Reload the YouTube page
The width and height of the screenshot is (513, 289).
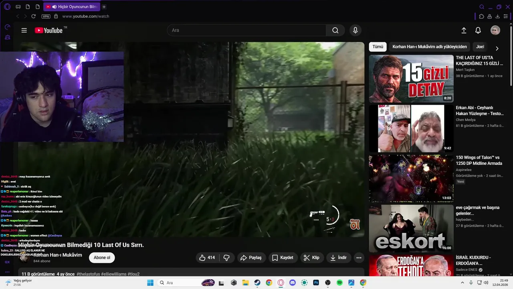point(34,16)
